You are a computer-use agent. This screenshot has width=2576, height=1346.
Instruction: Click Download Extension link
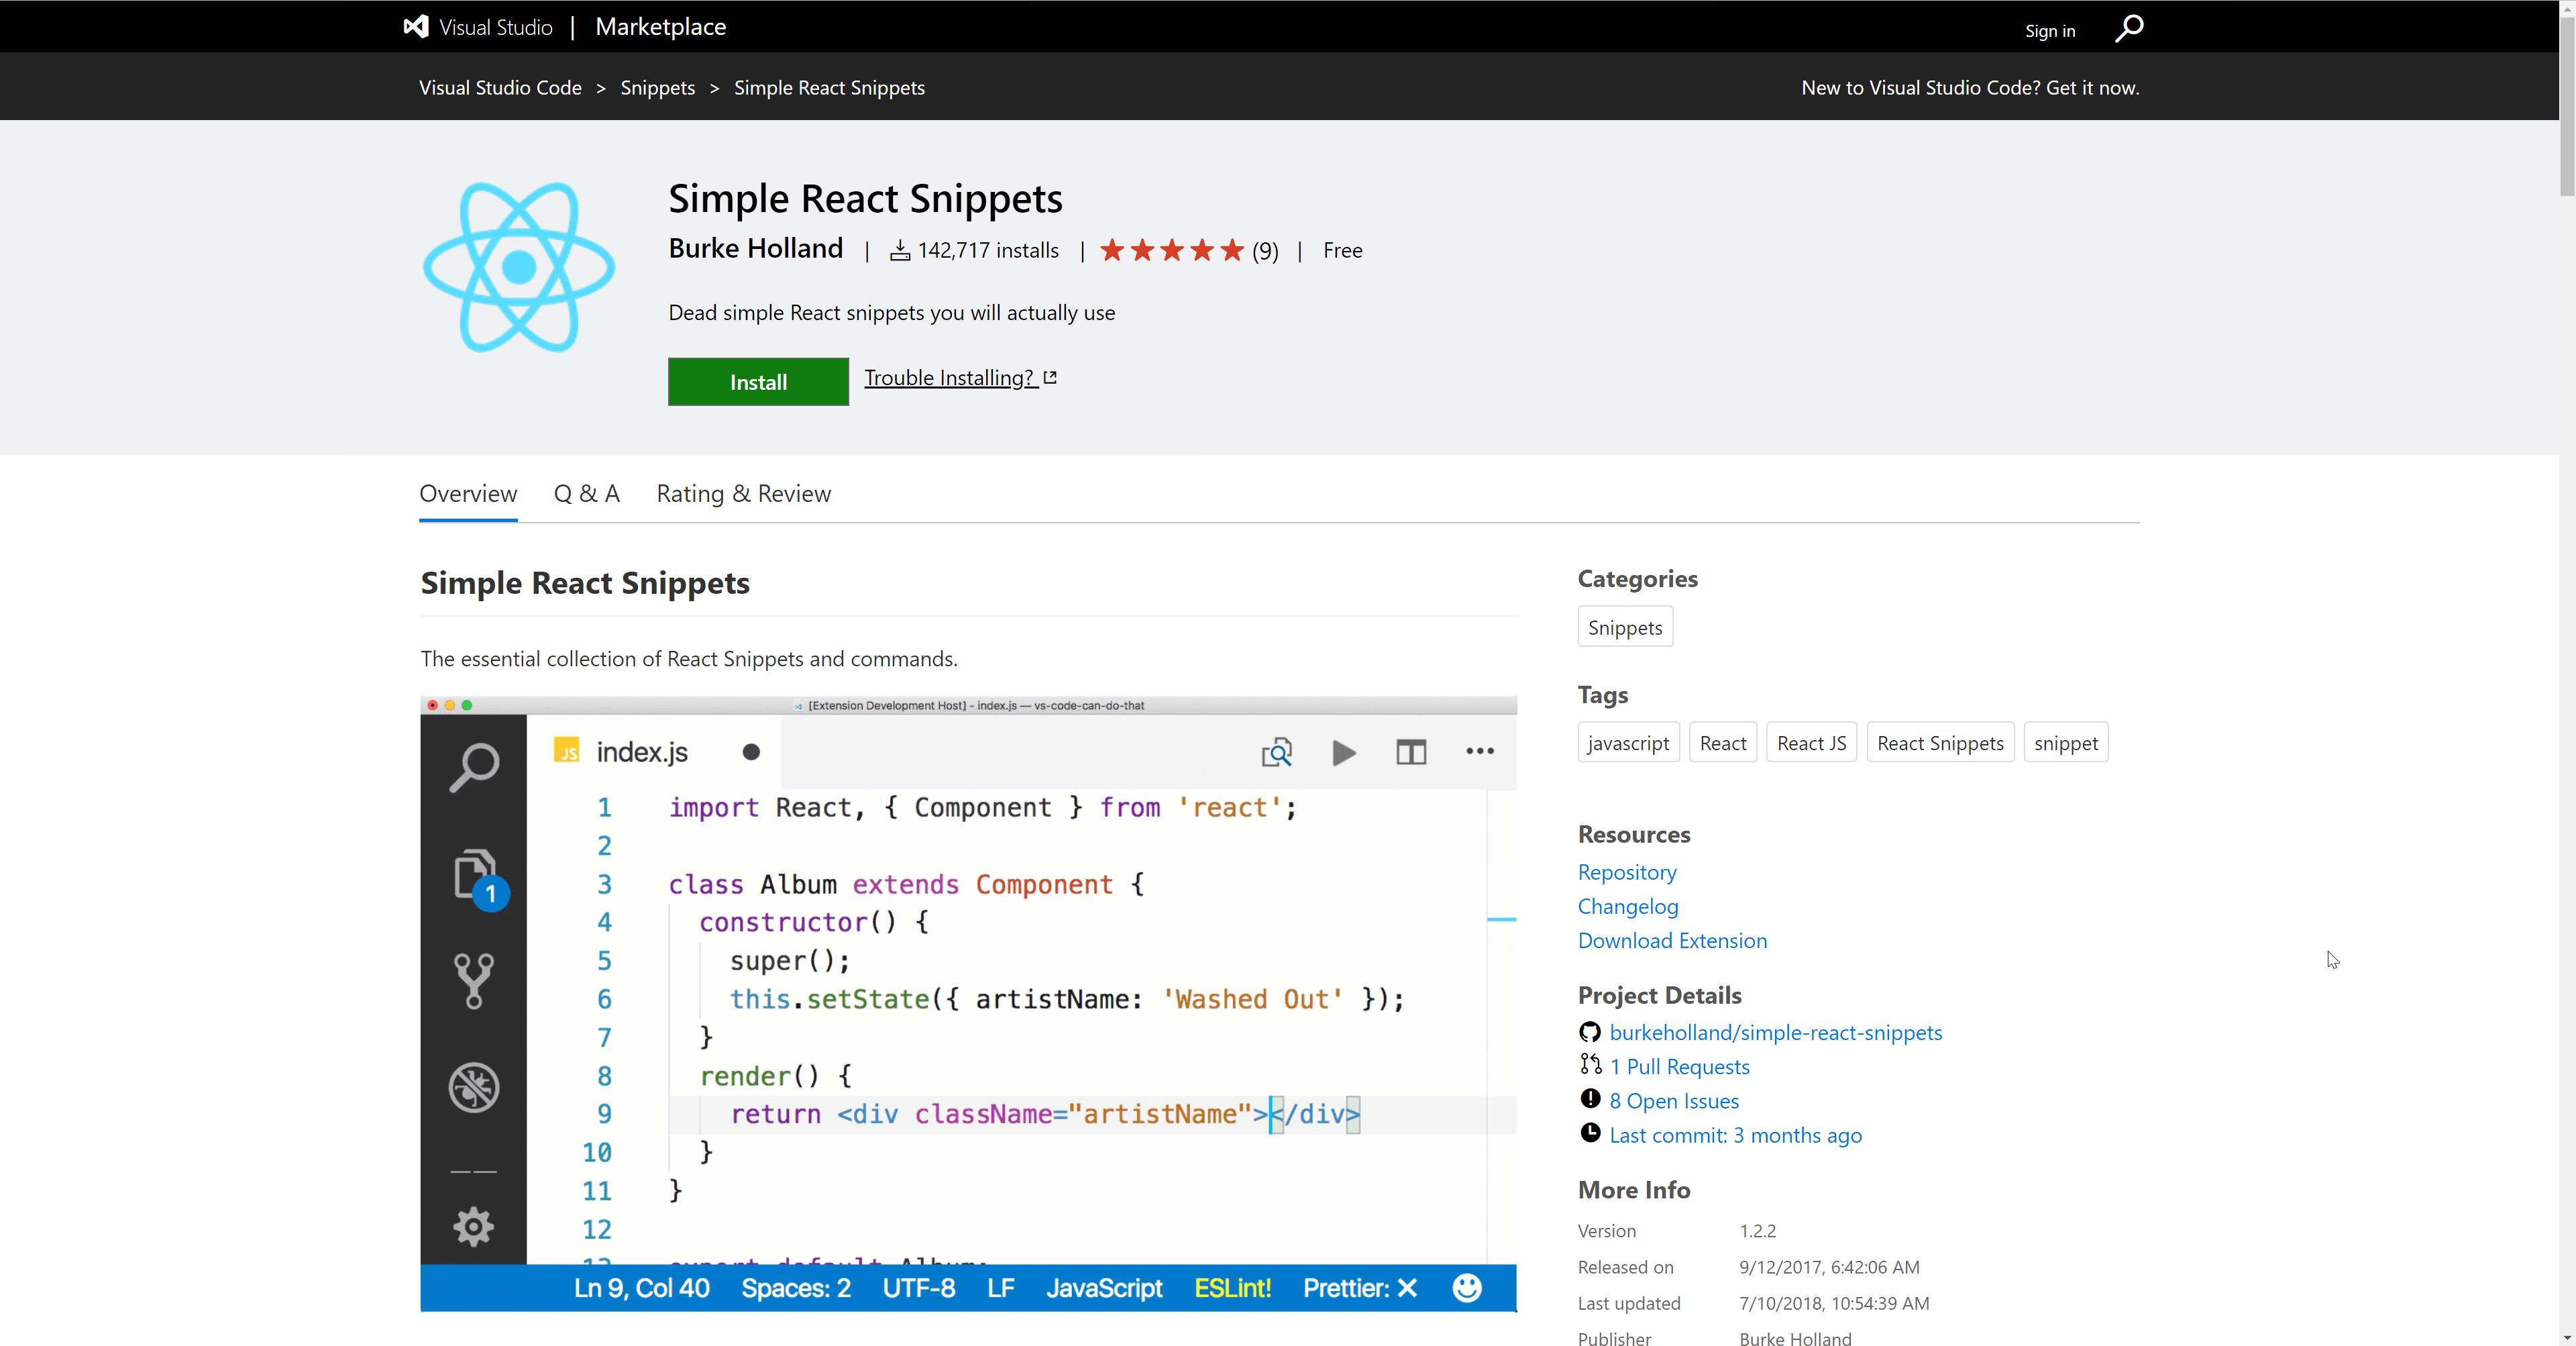tap(1672, 940)
